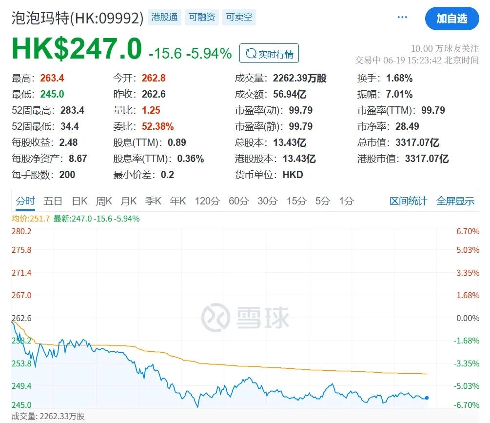The image size is (490, 423).
Task: Select the 实时行情 real-time quote button
Action: pyautogui.click(x=268, y=54)
